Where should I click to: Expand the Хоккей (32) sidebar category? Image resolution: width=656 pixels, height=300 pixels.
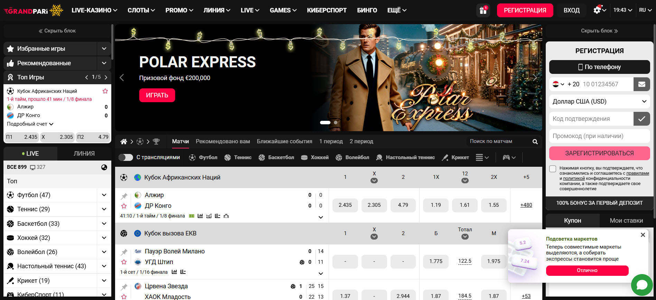tap(104, 238)
